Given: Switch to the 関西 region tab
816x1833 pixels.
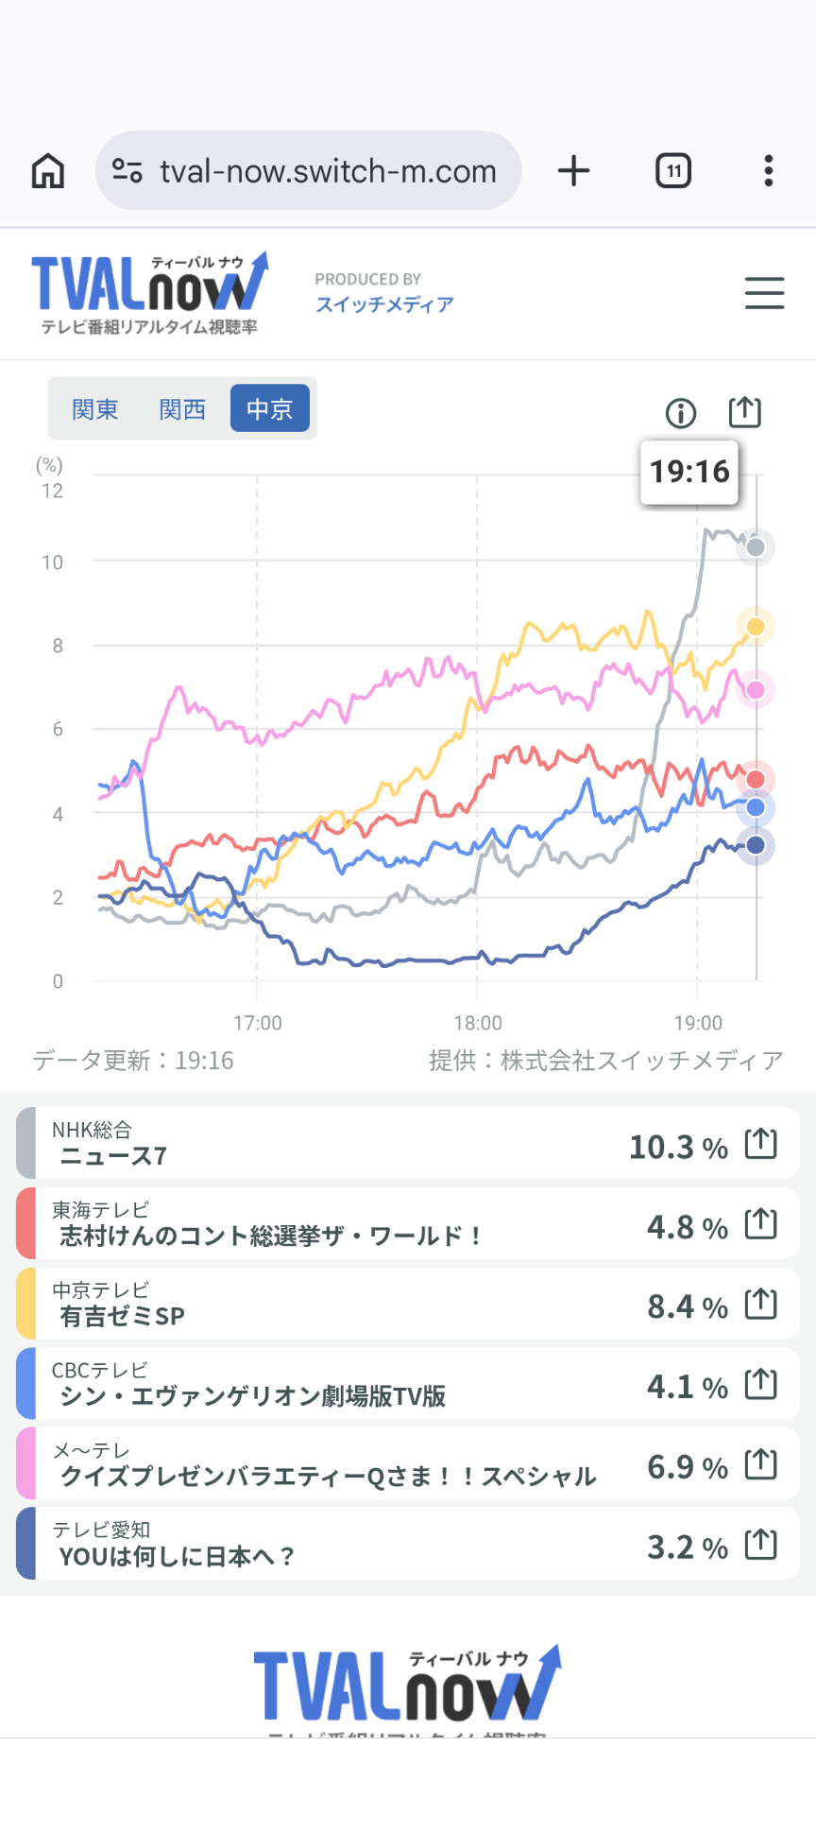Looking at the screenshot, I should (182, 408).
